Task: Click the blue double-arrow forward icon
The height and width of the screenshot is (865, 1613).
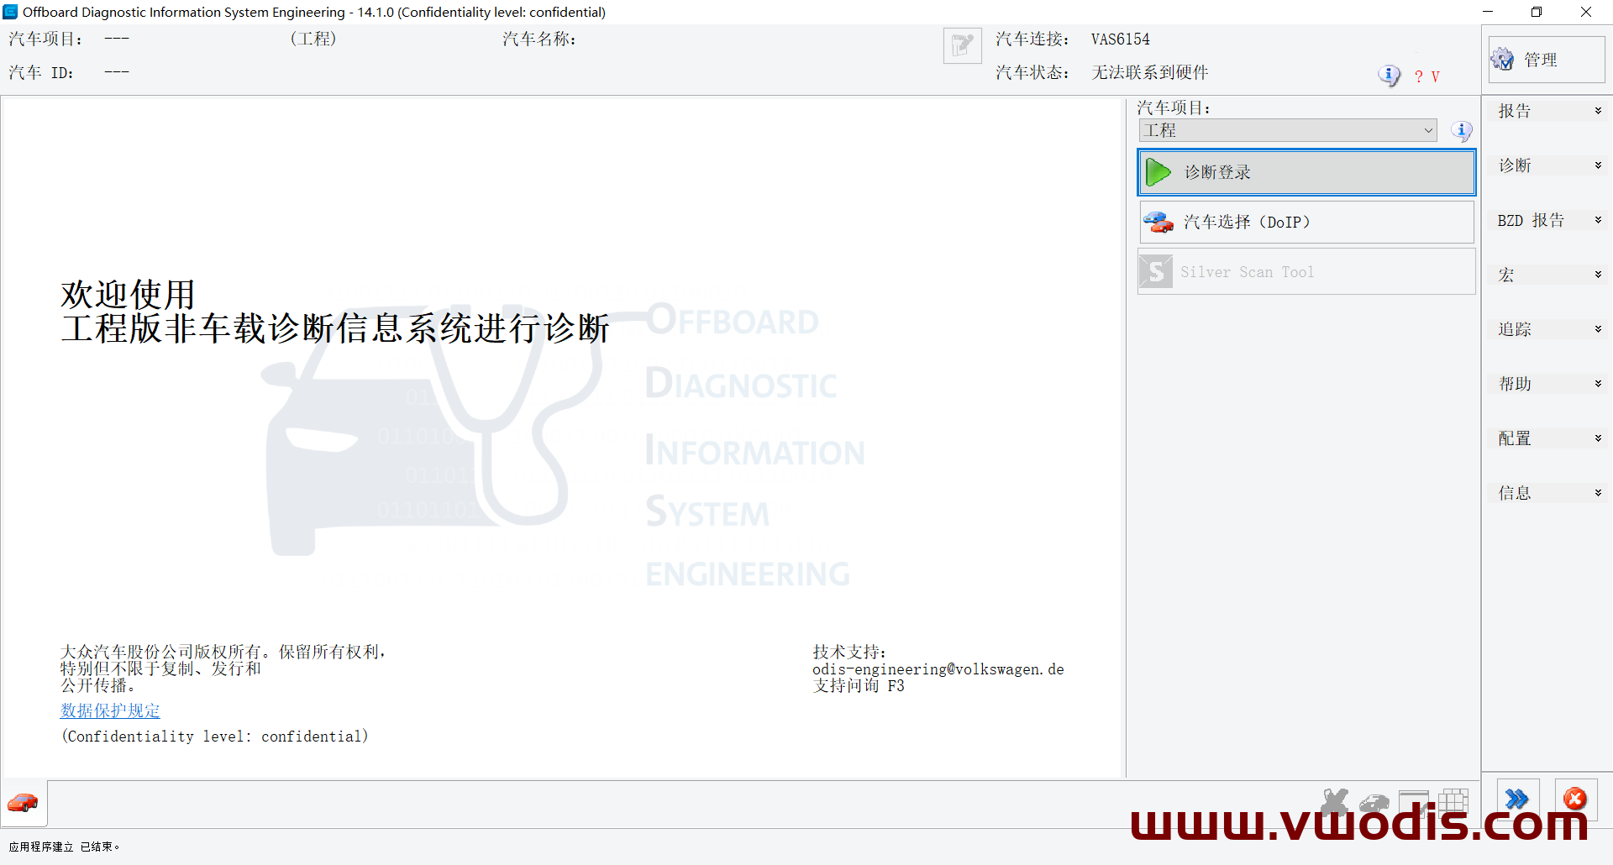Action: (1517, 799)
